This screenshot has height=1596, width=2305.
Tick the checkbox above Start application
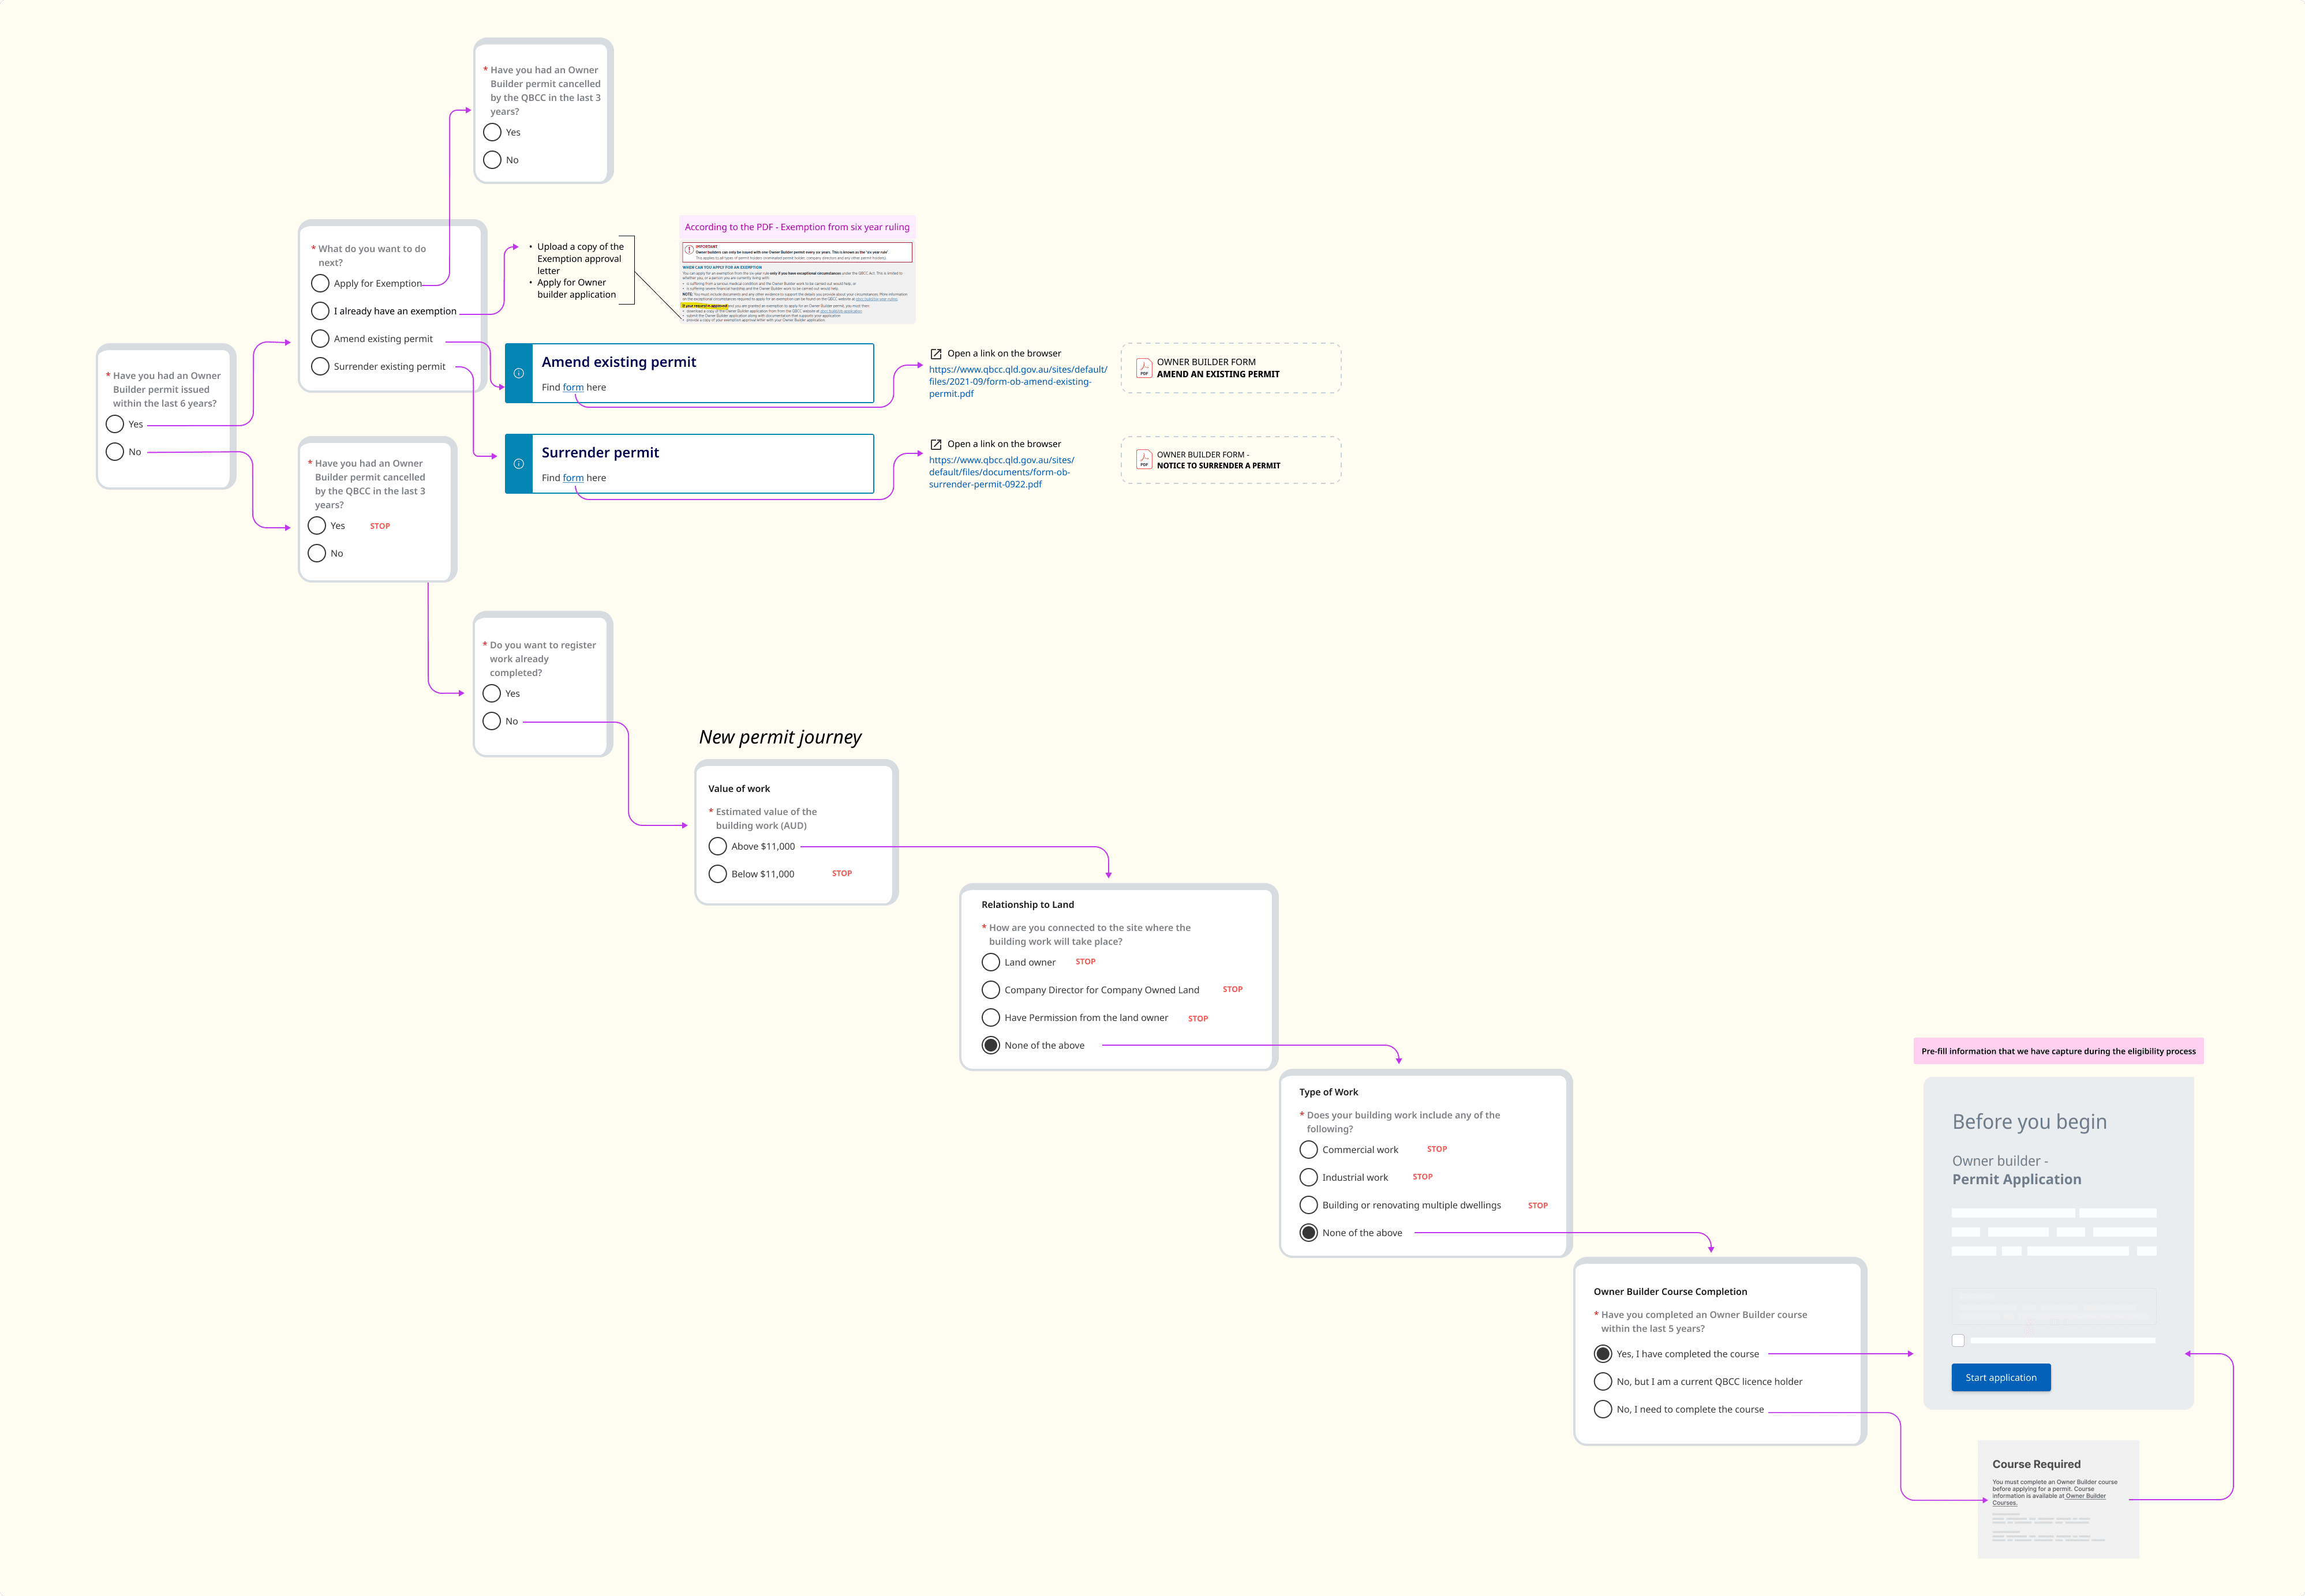pos(1958,1340)
